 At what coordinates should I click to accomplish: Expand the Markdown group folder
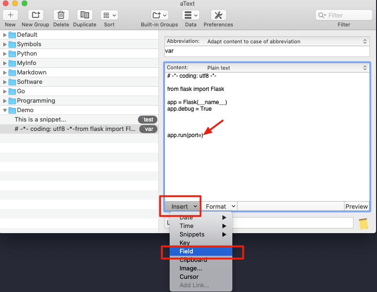[x=5, y=73]
